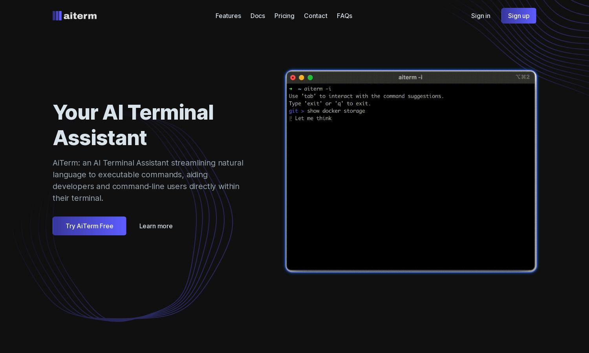Click the Sign up button
The height and width of the screenshot is (353, 589).
pyautogui.click(x=519, y=16)
